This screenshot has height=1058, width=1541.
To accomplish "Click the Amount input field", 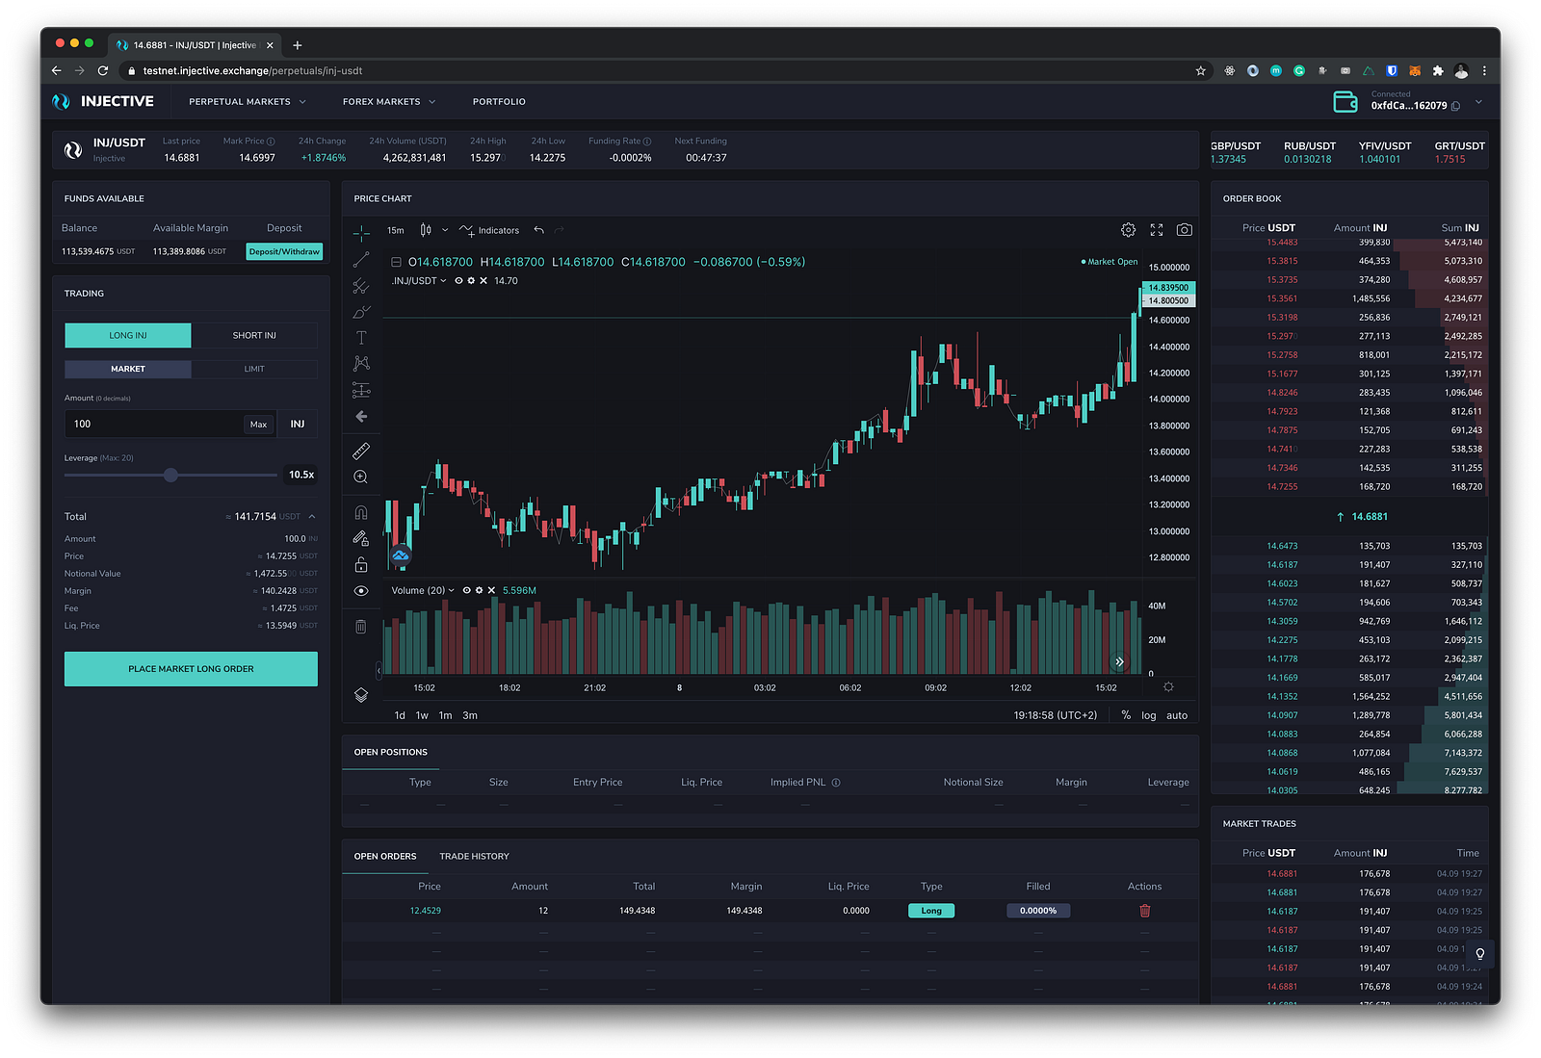I will (x=154, y=425).
